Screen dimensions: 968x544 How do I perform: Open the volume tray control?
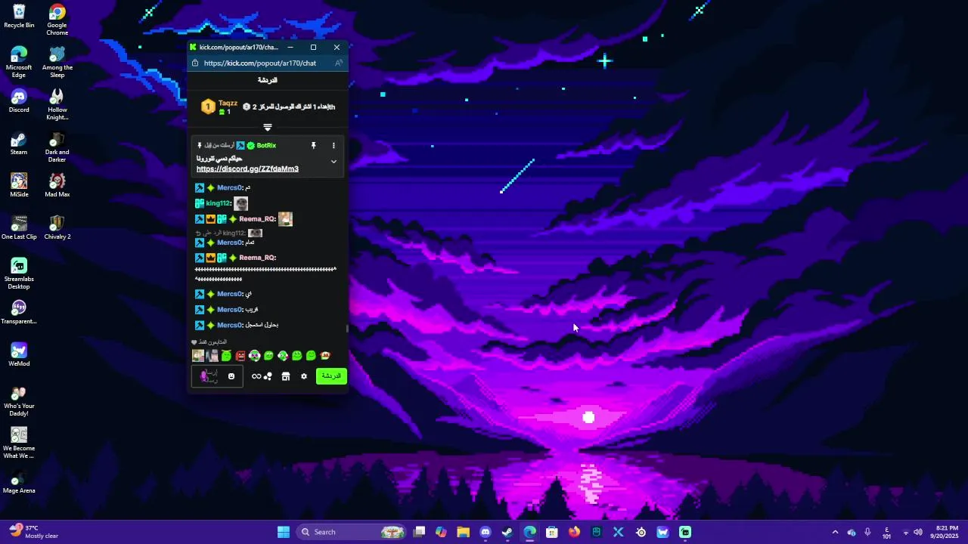(918, 532)
